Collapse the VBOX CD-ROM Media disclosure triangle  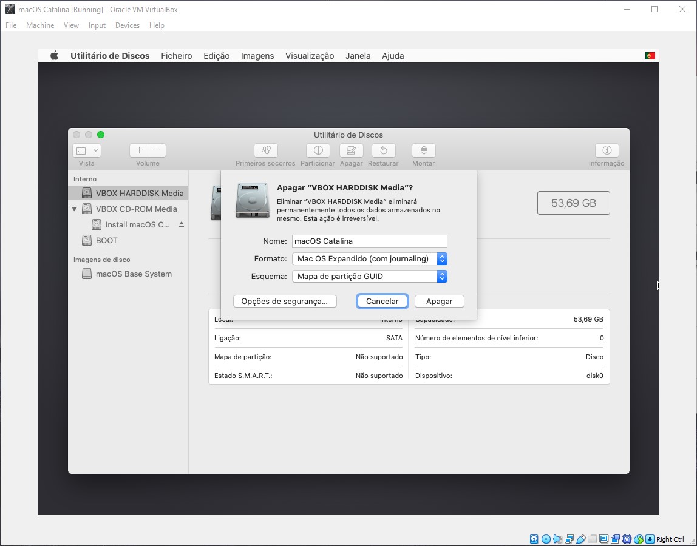pos(74,209)
